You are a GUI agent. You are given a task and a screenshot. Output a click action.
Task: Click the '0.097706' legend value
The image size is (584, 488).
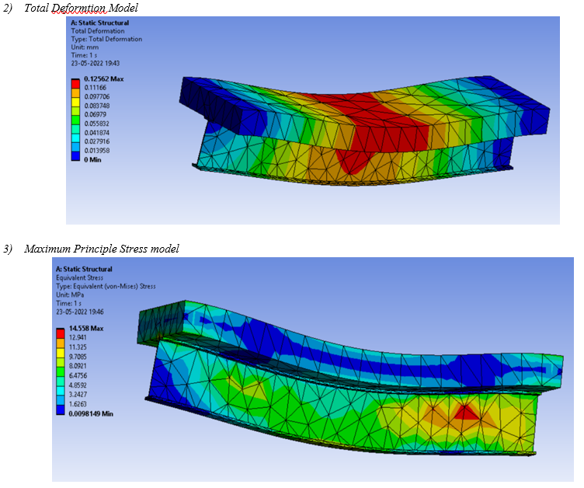(x=97, y=96)
